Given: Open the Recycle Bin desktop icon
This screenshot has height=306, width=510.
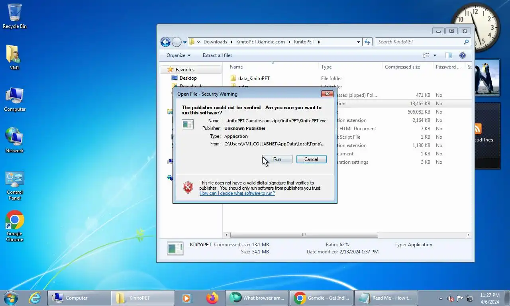Looking at the screenshot, I should tap(15, 16).
